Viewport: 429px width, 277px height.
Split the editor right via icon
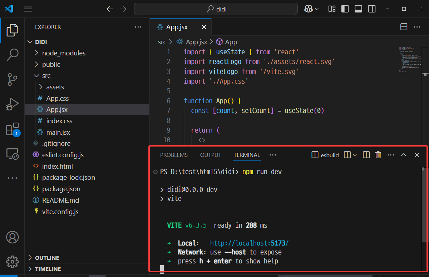tap(404, 27)
